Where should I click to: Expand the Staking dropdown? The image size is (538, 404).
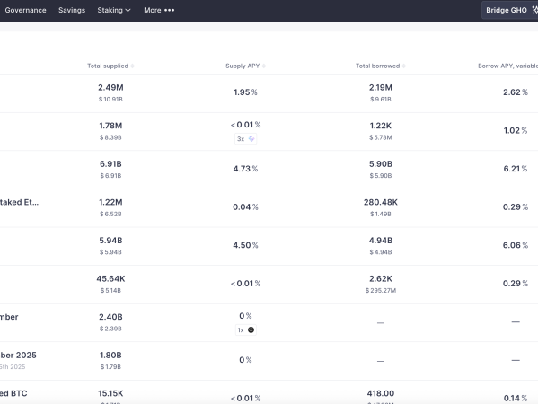click(x=113, y=10)
